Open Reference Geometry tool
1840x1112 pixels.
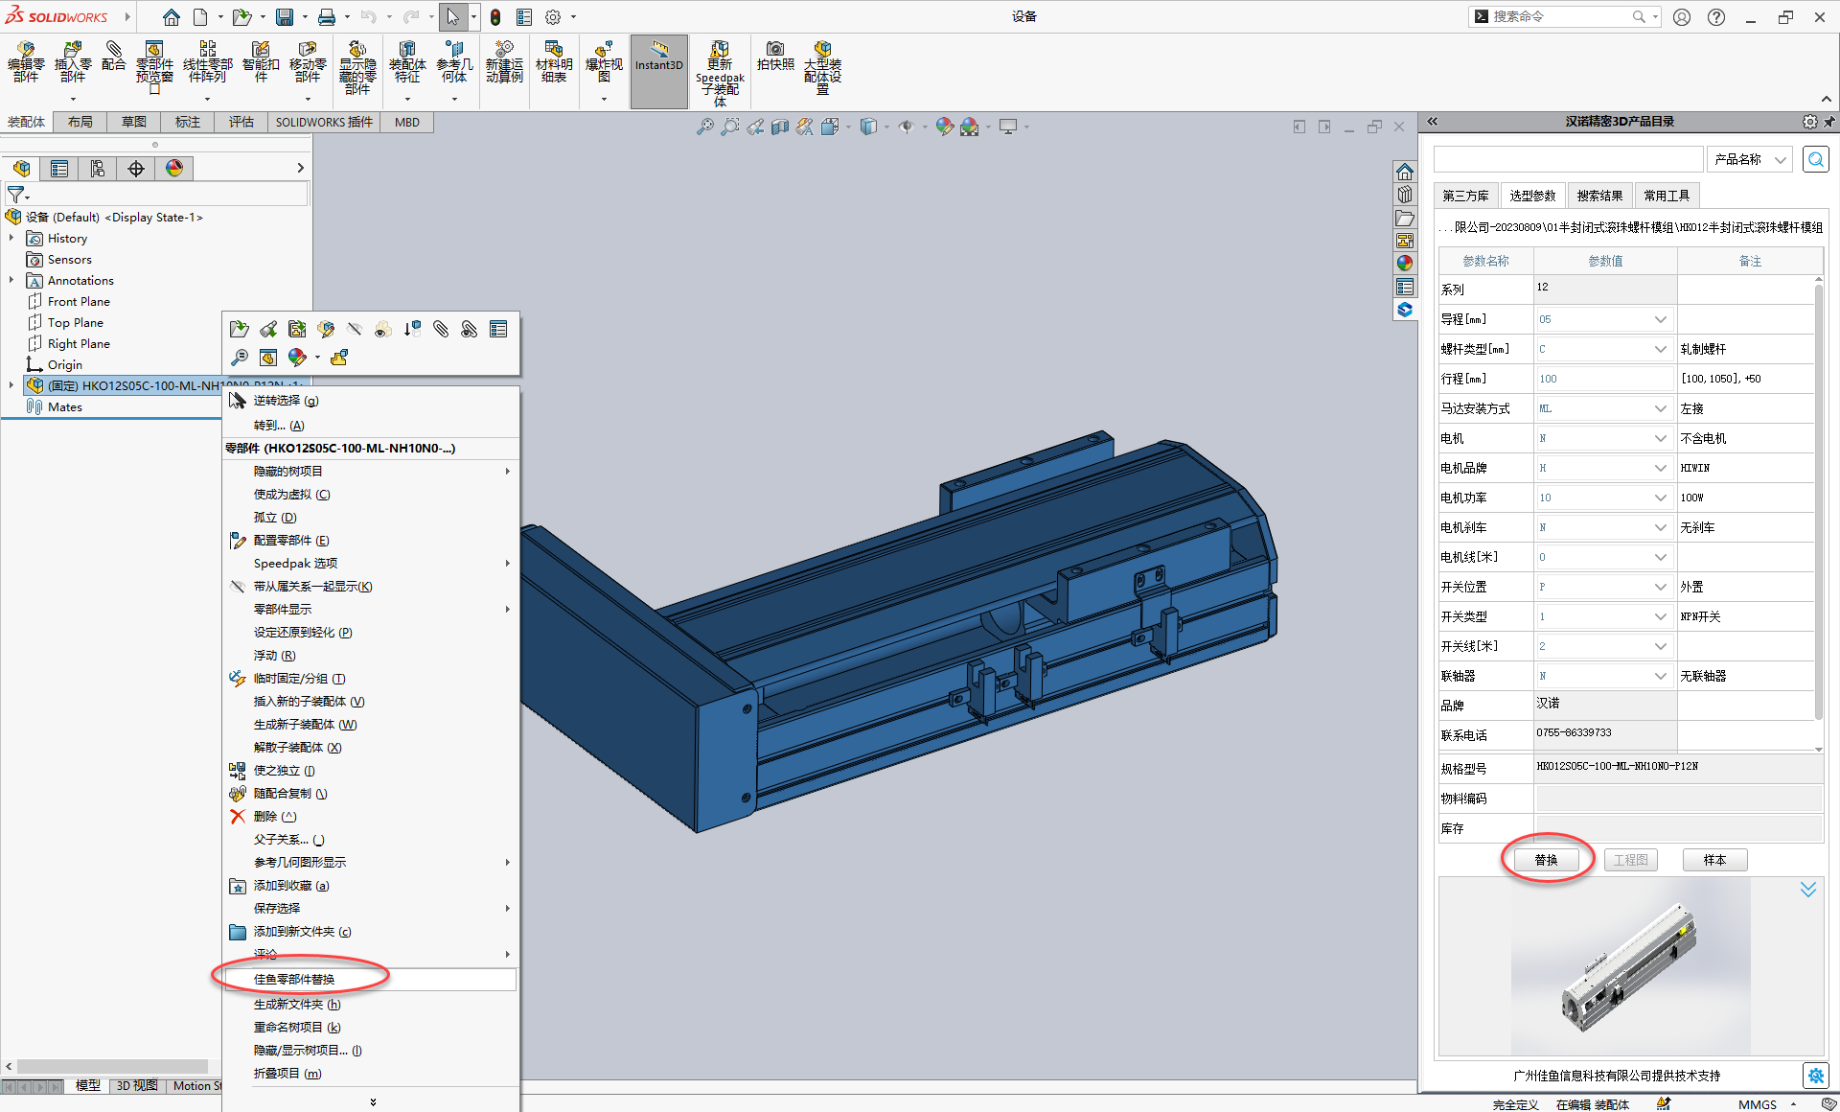[454, 62]
